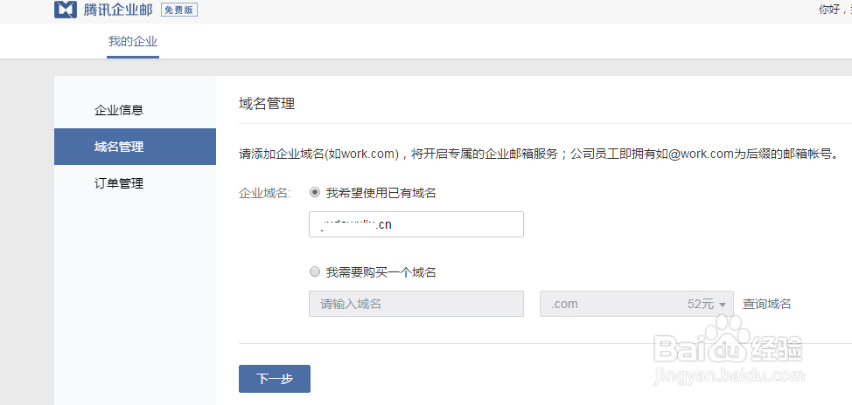The height and width of the screenshot is (405, 852).
Task: Click the 请输入域名 input box
Action: pos(416,304)
